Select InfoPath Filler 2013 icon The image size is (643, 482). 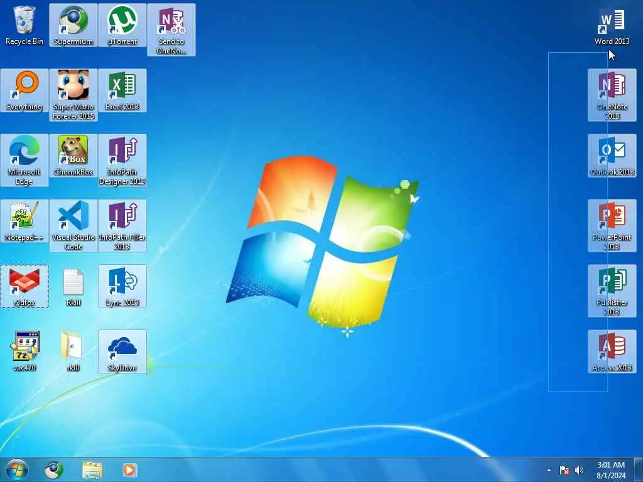tap(122, 225)
